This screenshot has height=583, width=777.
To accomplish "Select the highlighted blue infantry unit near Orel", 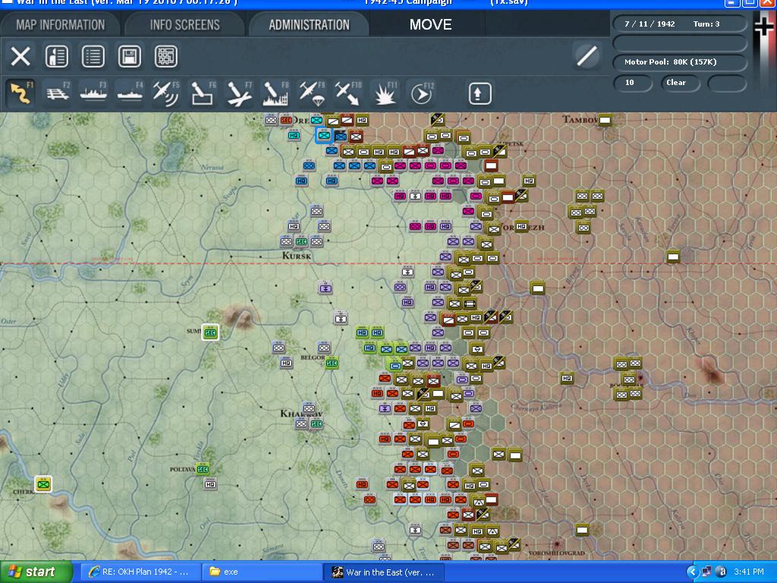I will 324,135.
